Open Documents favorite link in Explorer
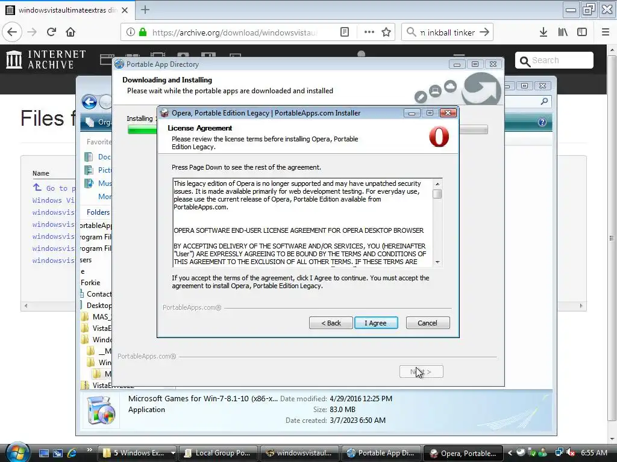Viewport: 617px width, 462px height. click(x=98, y=157)
